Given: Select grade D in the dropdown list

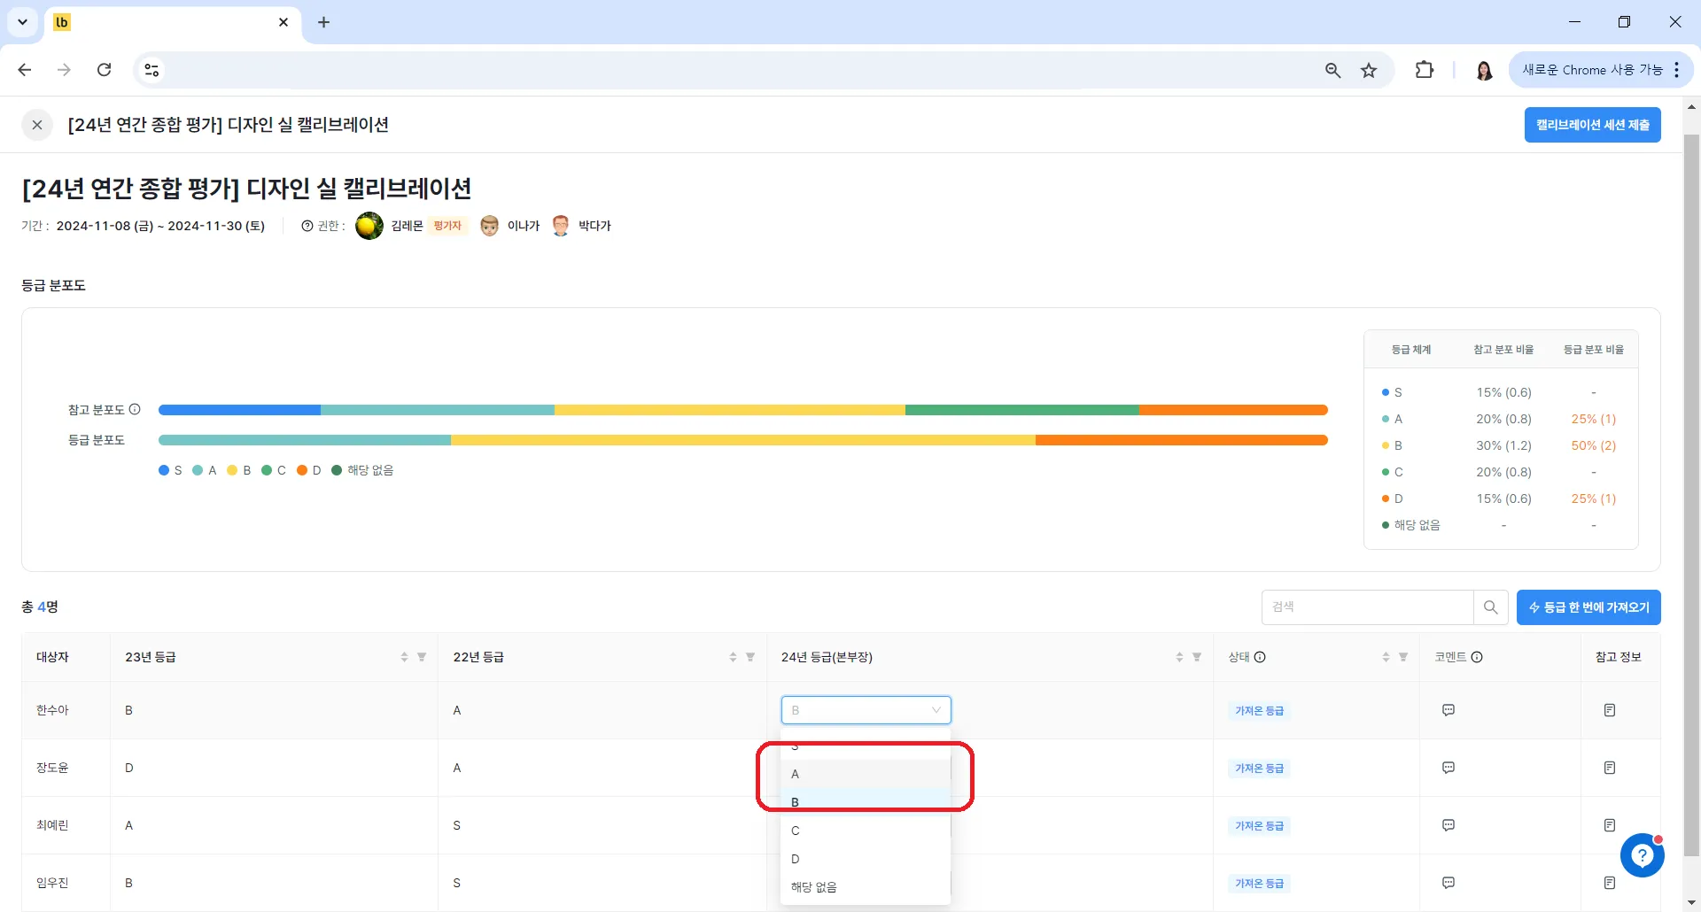Looking at the screenshot, I should [x=866, y=859].
